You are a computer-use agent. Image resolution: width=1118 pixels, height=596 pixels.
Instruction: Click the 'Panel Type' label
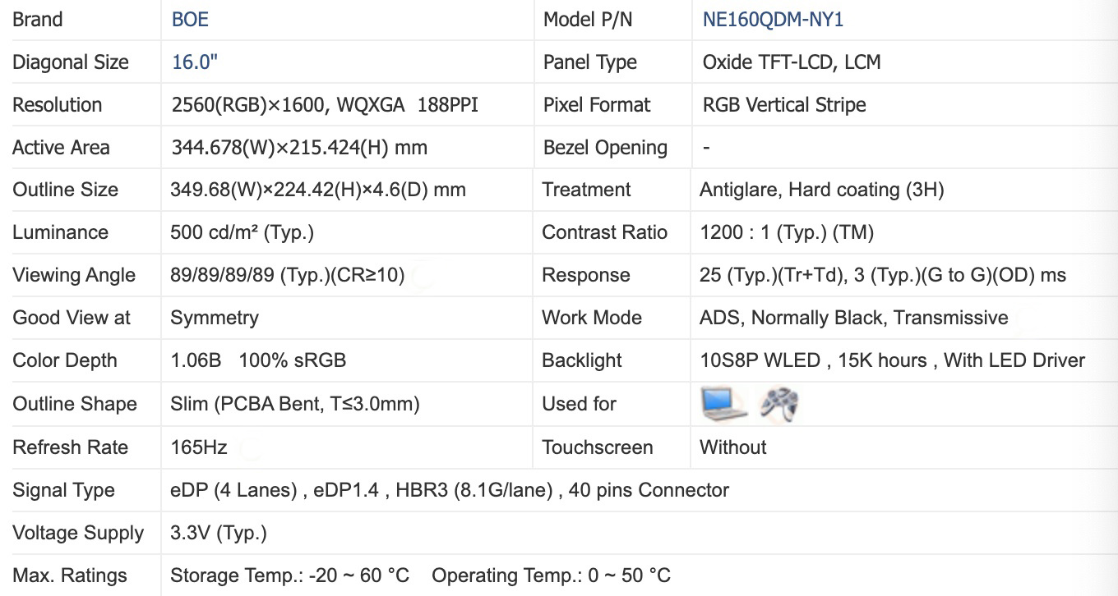click(590, 62)
